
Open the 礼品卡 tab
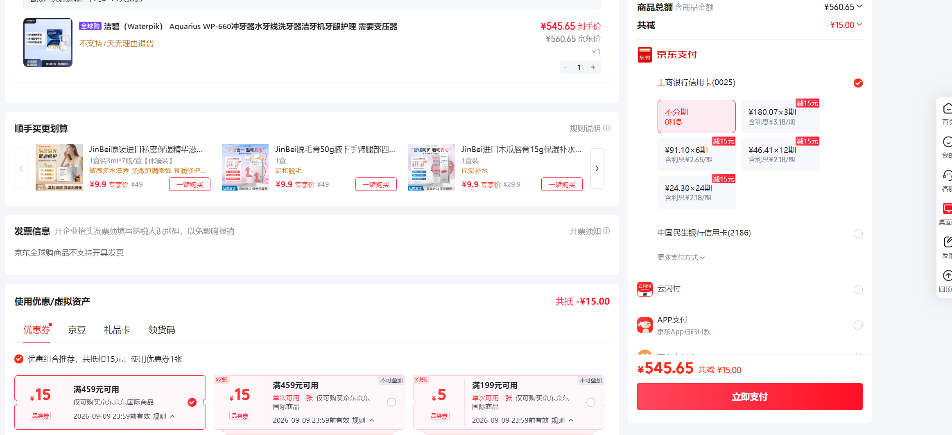(117, 330)
